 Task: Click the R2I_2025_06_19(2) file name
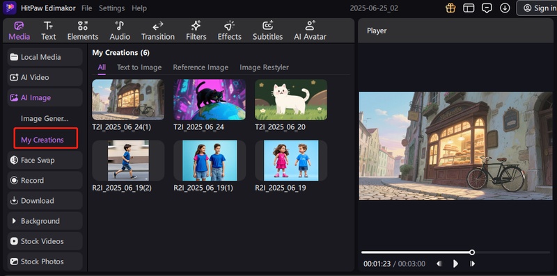[122, 188]
